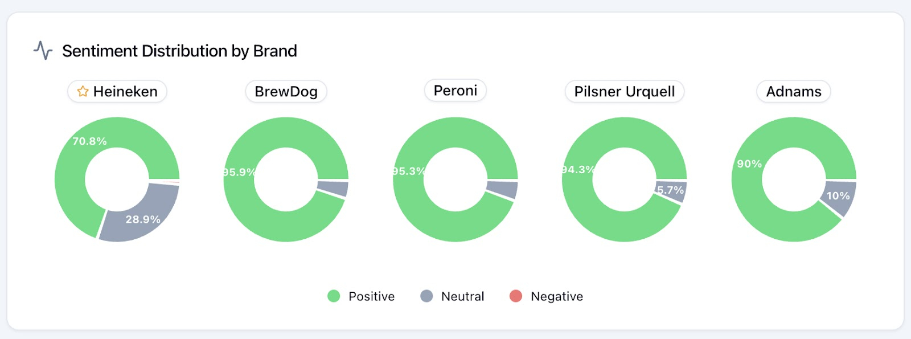This screenshot has width=911, height=339.
Task: Toggle Neutral series via legend label
Action: point(462,296)
